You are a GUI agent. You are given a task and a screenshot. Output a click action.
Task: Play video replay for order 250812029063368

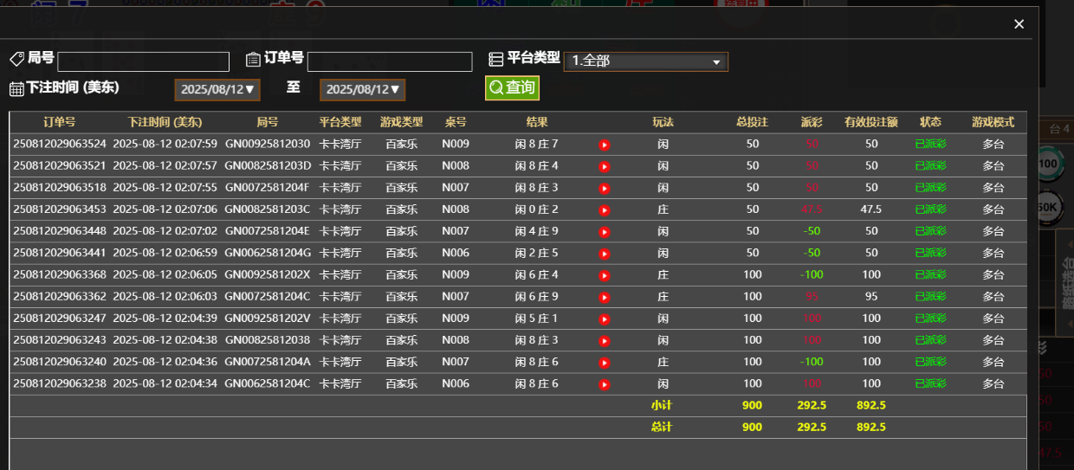click(x=605, y=275)
